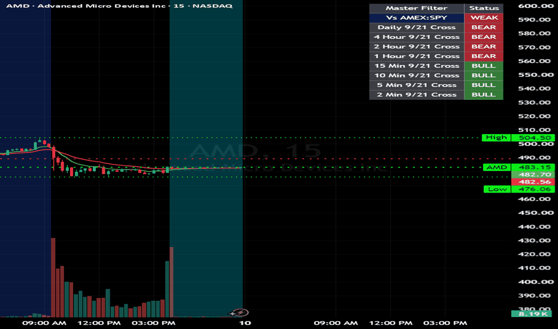Click BEAR status in 1 Hour row
Screen dimensions: 558x329
pos(484,56)
